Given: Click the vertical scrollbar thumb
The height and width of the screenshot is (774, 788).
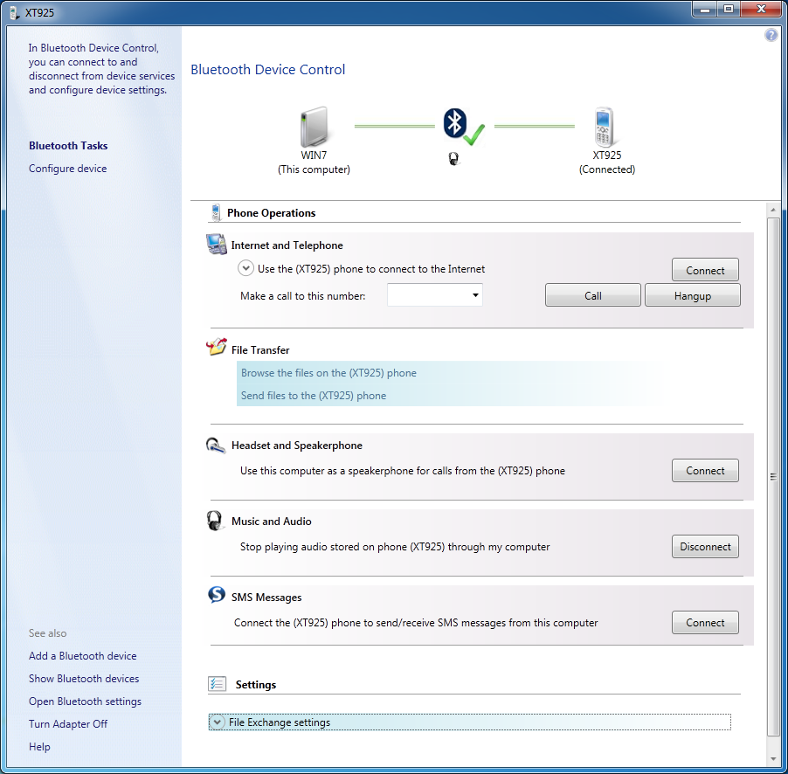Looking at the screenshot, I should click(773, 476).
